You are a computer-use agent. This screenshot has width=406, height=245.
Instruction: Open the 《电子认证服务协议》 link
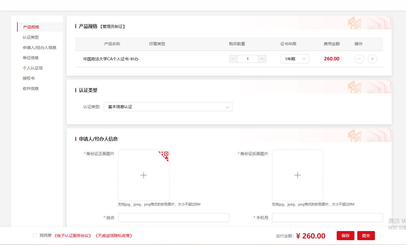(73, 236)
